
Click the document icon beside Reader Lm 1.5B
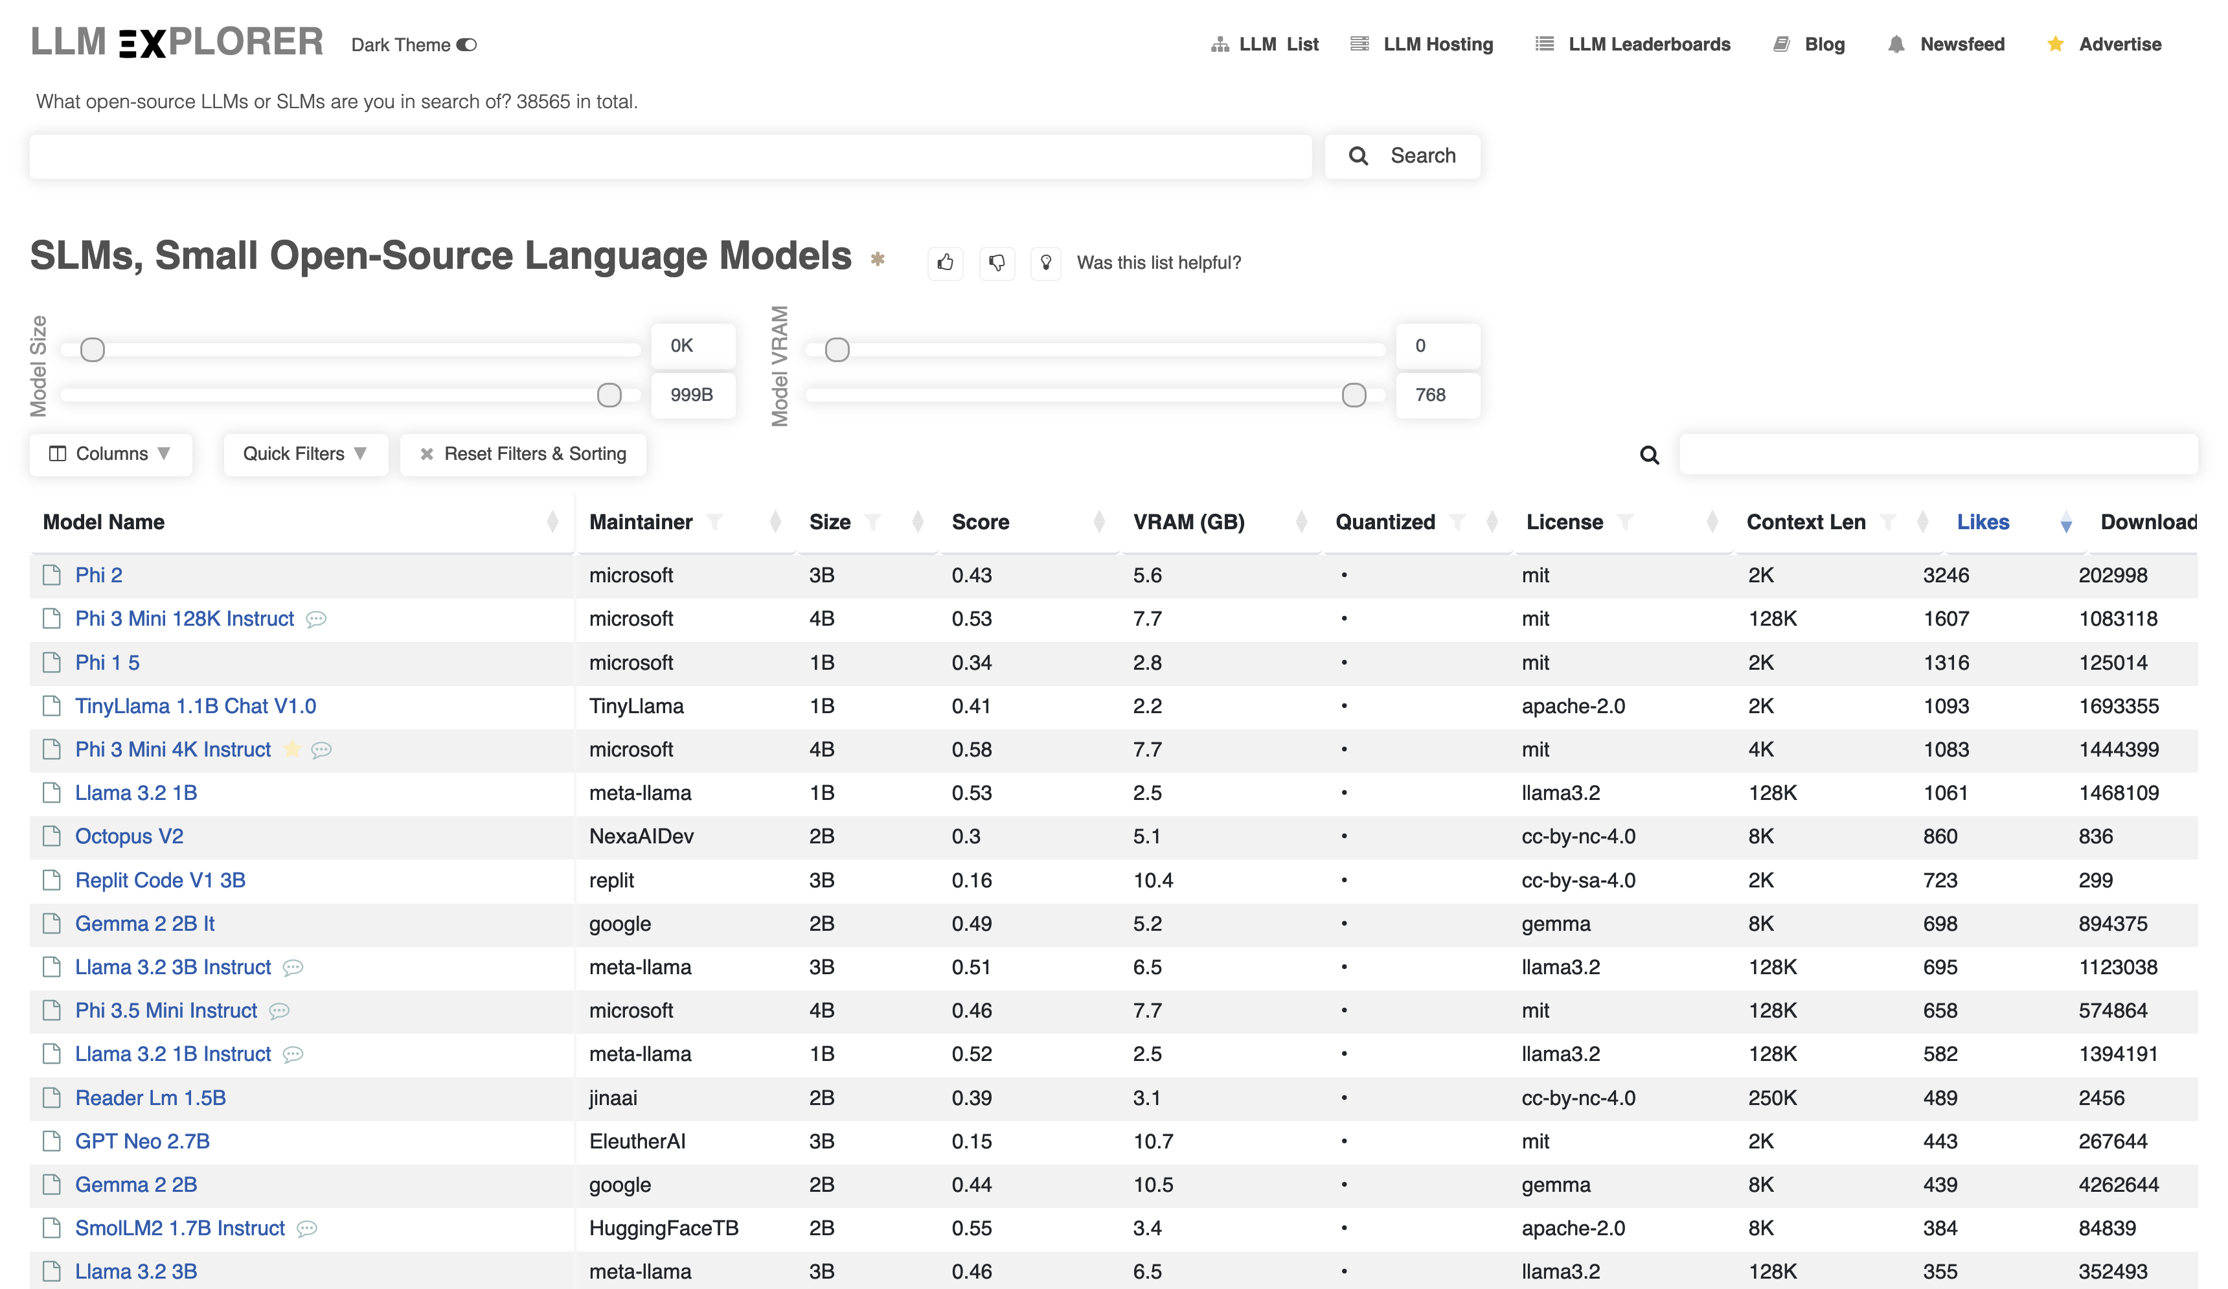(x=52, y=1097)
